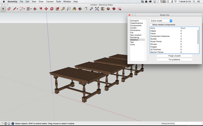This screenshot has height=126, width=203.
Task: Click the Purge unused button
Action: coord(174,56)
